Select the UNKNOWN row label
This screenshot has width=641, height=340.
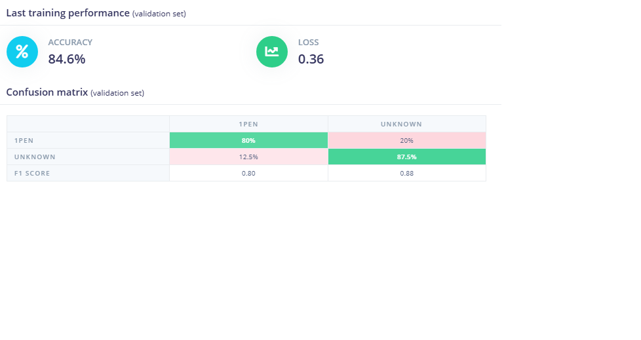[34, 157]
